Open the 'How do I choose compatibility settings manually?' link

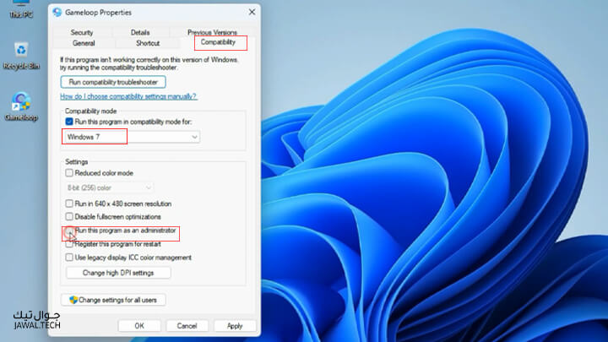128,96
